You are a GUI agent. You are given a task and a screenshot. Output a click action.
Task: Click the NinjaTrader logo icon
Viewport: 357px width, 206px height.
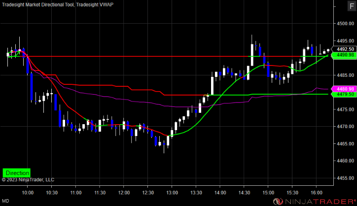click(x=278, y=202)
